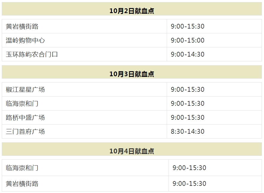Click the 9:00-15:00 time for 温岭购物中心

[x=188, y=40]
